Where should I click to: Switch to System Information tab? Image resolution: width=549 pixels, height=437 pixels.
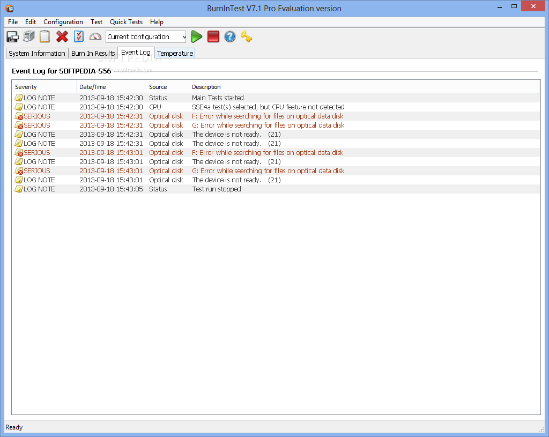(x=37, y=53)
